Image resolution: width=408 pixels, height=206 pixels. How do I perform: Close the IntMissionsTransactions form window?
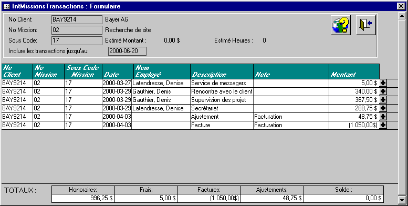pyautogui.click(x=401, y=6)
